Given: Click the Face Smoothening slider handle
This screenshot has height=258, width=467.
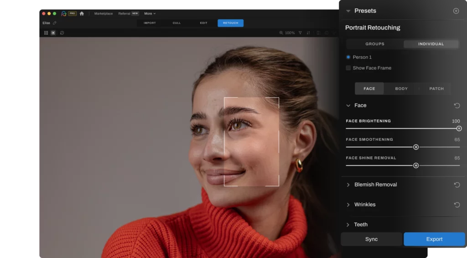Looking at the screenshot, I should click(416, 147).
